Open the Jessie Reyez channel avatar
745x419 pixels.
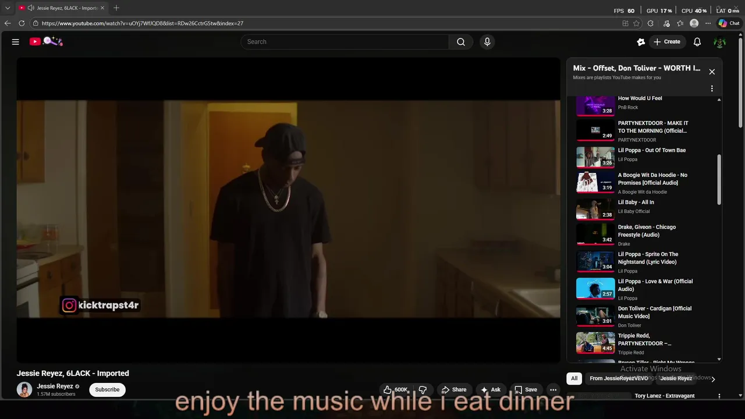[x=24, y=389]
